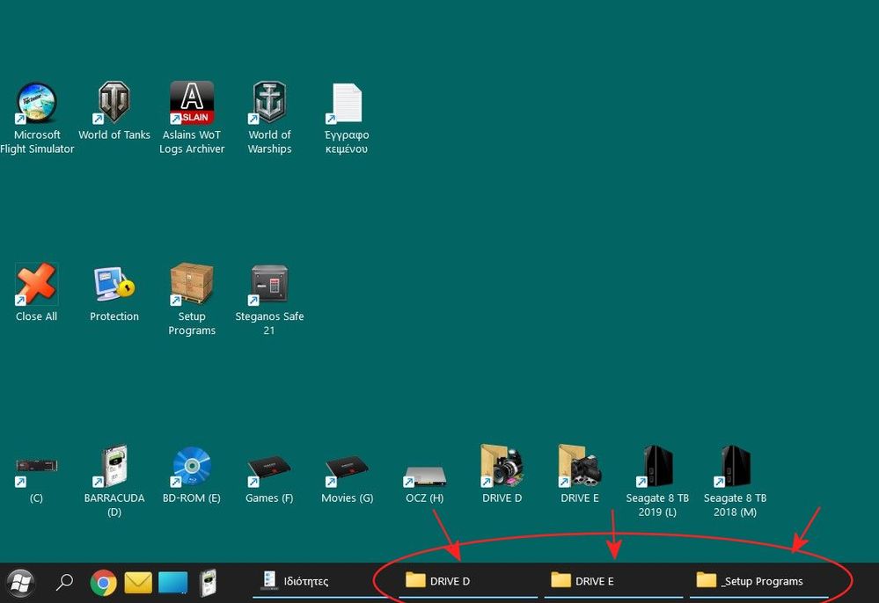Open the Protection shortcut
This screenshot has width=879, height=603.
(x=114, y=281)
